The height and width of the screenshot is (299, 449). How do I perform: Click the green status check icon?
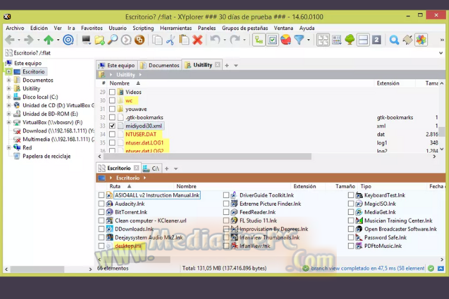click(x=431, y=268)
